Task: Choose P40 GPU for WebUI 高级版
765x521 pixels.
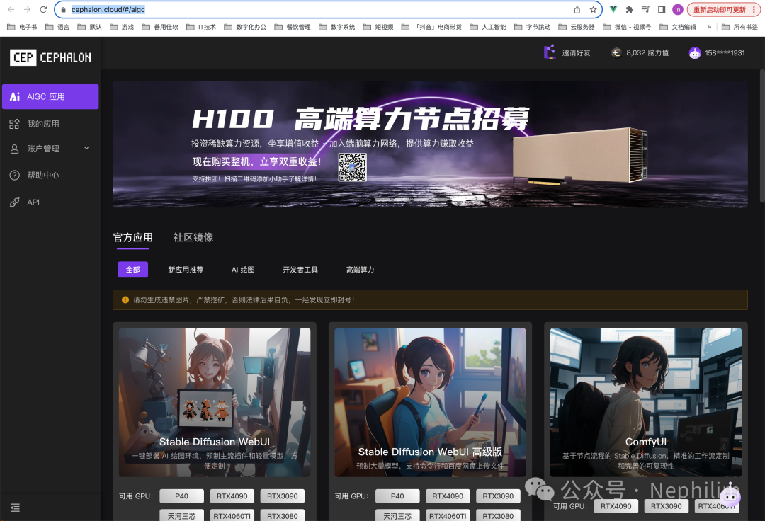Action: point(397,496)
